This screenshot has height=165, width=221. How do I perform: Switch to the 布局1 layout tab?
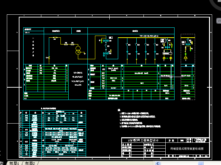(x=14, y=163)
